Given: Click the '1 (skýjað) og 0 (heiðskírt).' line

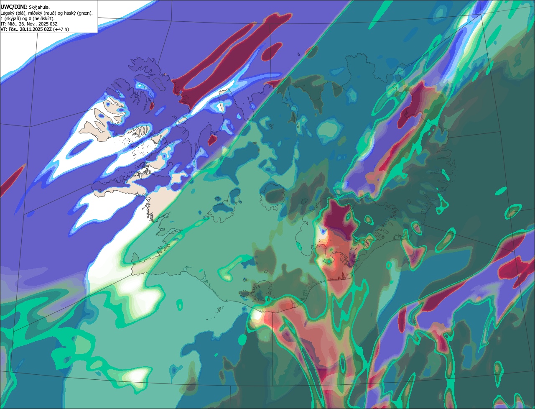Looking at the screenshot, I should coord(28,18).
